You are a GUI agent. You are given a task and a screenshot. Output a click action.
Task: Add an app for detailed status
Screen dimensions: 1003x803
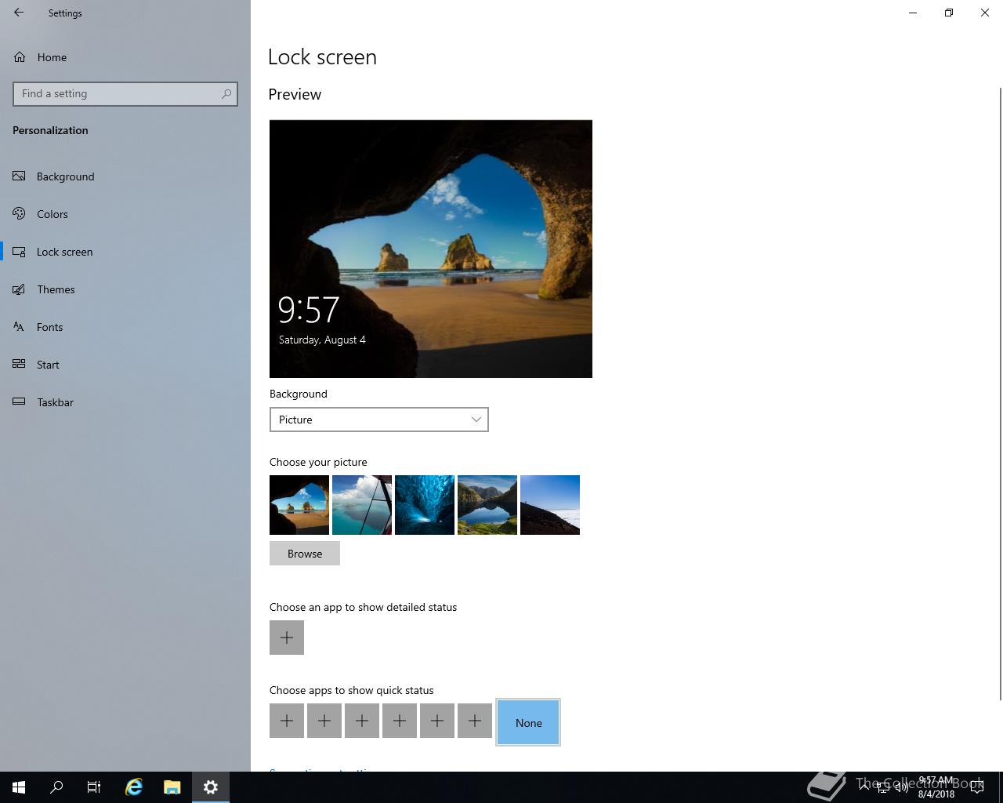[287, 638]
